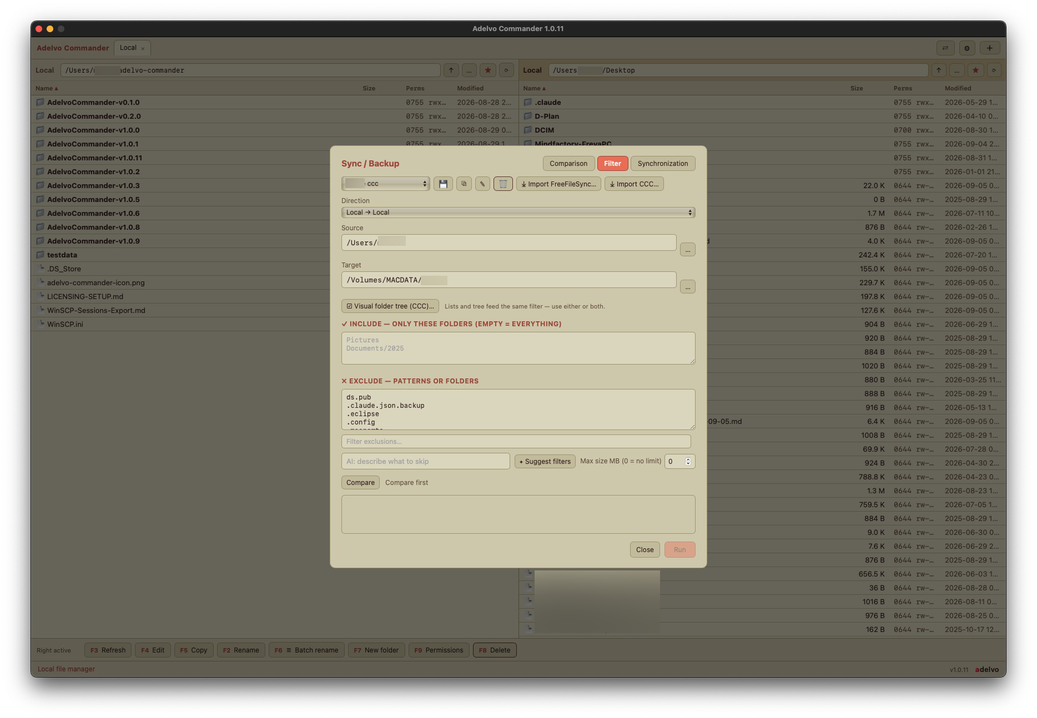Select the Filter tab
The image size is (1037, 718).
(612, 163)
